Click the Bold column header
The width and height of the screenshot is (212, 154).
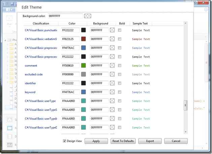pos(123,23)
